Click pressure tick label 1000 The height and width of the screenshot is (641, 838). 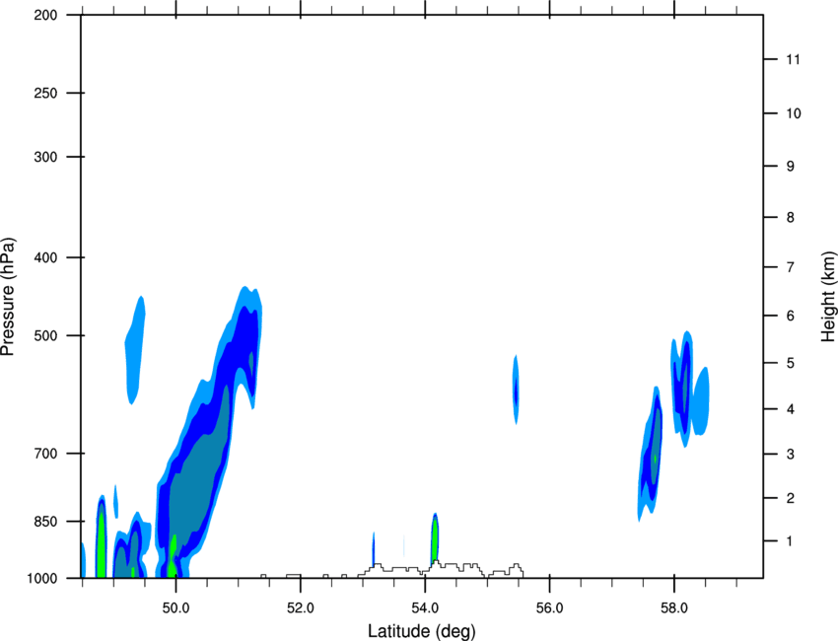point(42,579)
